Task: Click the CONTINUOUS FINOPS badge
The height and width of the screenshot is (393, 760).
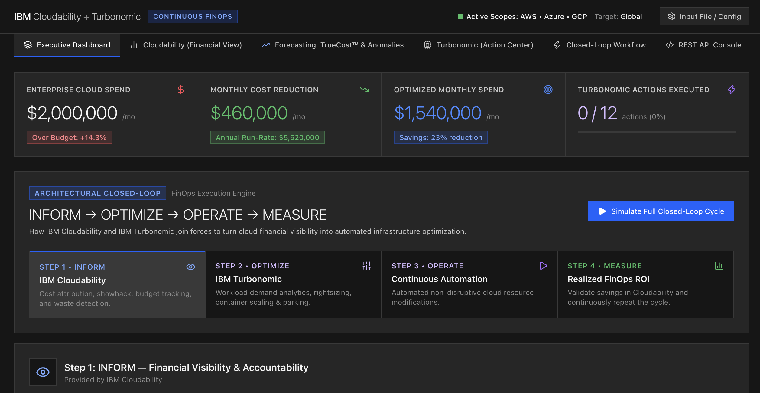Action: tap(193, 16)
